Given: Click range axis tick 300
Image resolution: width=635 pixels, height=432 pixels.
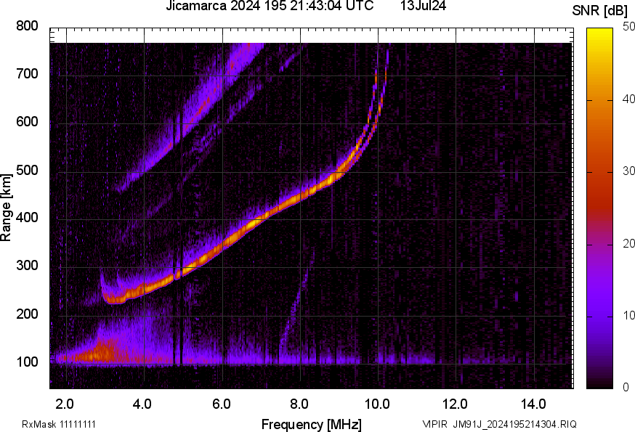Looking at the screenshot, I should [x=27, y=266].
